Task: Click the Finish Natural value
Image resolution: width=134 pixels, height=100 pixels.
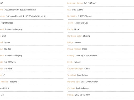Action: pyautogui.click(x=77, y=62)
